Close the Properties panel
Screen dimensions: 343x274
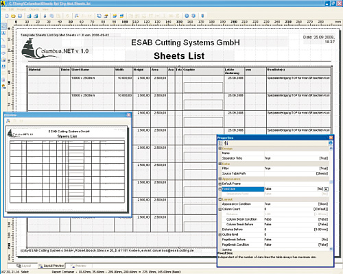pos(331,138)
